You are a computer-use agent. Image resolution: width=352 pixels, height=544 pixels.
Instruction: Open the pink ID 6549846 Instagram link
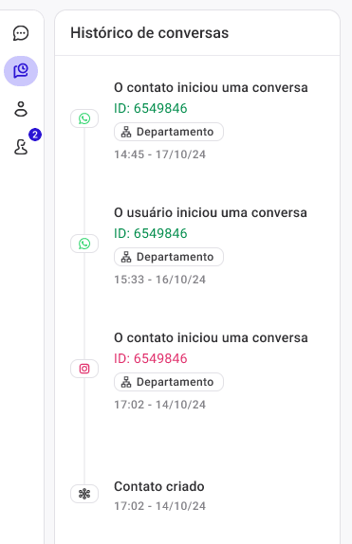(151, 358)
